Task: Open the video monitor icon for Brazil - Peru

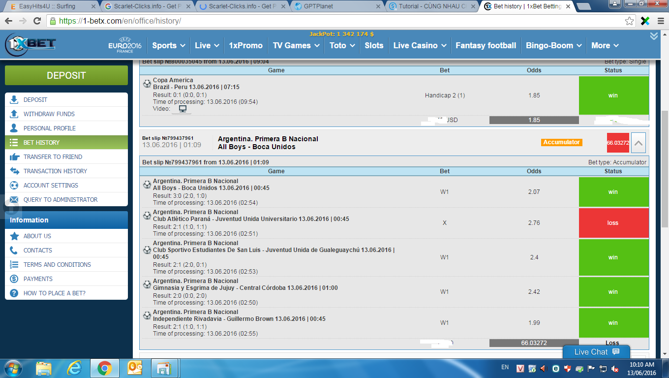Action: (x=182, y=109)
